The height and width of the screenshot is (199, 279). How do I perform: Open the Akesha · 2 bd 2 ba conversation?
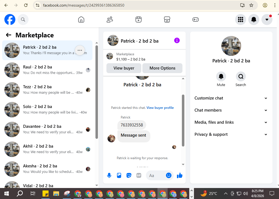[x=47, y=169]
